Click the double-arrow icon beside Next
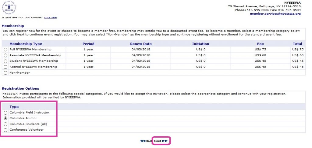 coord(165,141)
